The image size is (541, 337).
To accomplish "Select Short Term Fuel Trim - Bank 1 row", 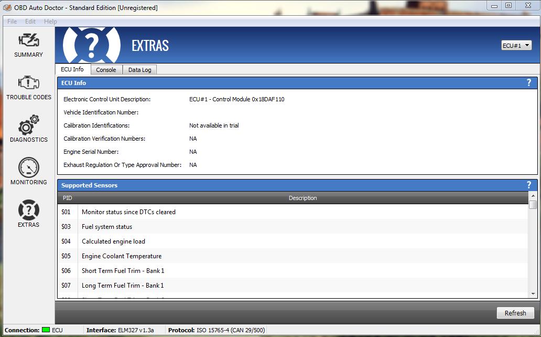I will (x=293, y=271).
